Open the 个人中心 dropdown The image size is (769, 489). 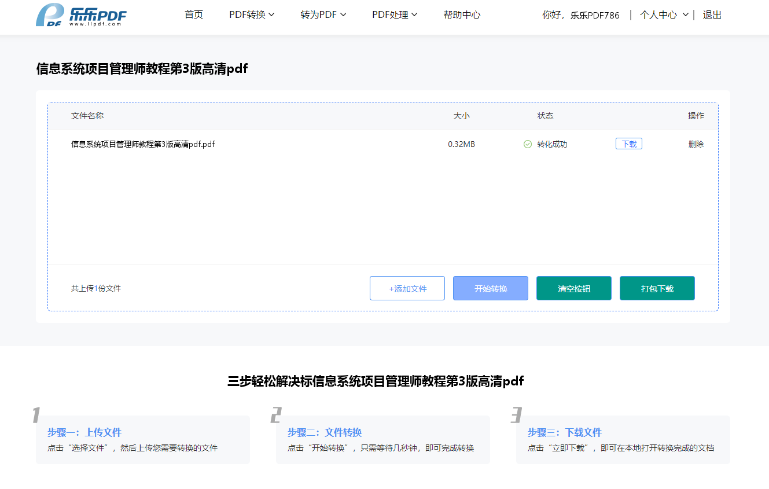click(x=664, y=15)
